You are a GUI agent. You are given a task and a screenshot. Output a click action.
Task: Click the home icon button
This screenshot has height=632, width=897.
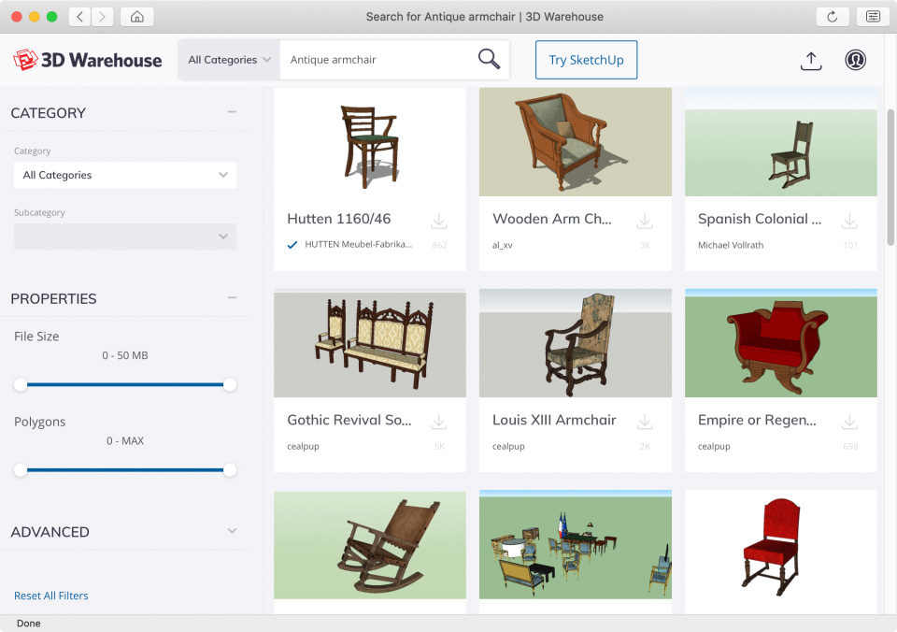click(x=136, y=17)
